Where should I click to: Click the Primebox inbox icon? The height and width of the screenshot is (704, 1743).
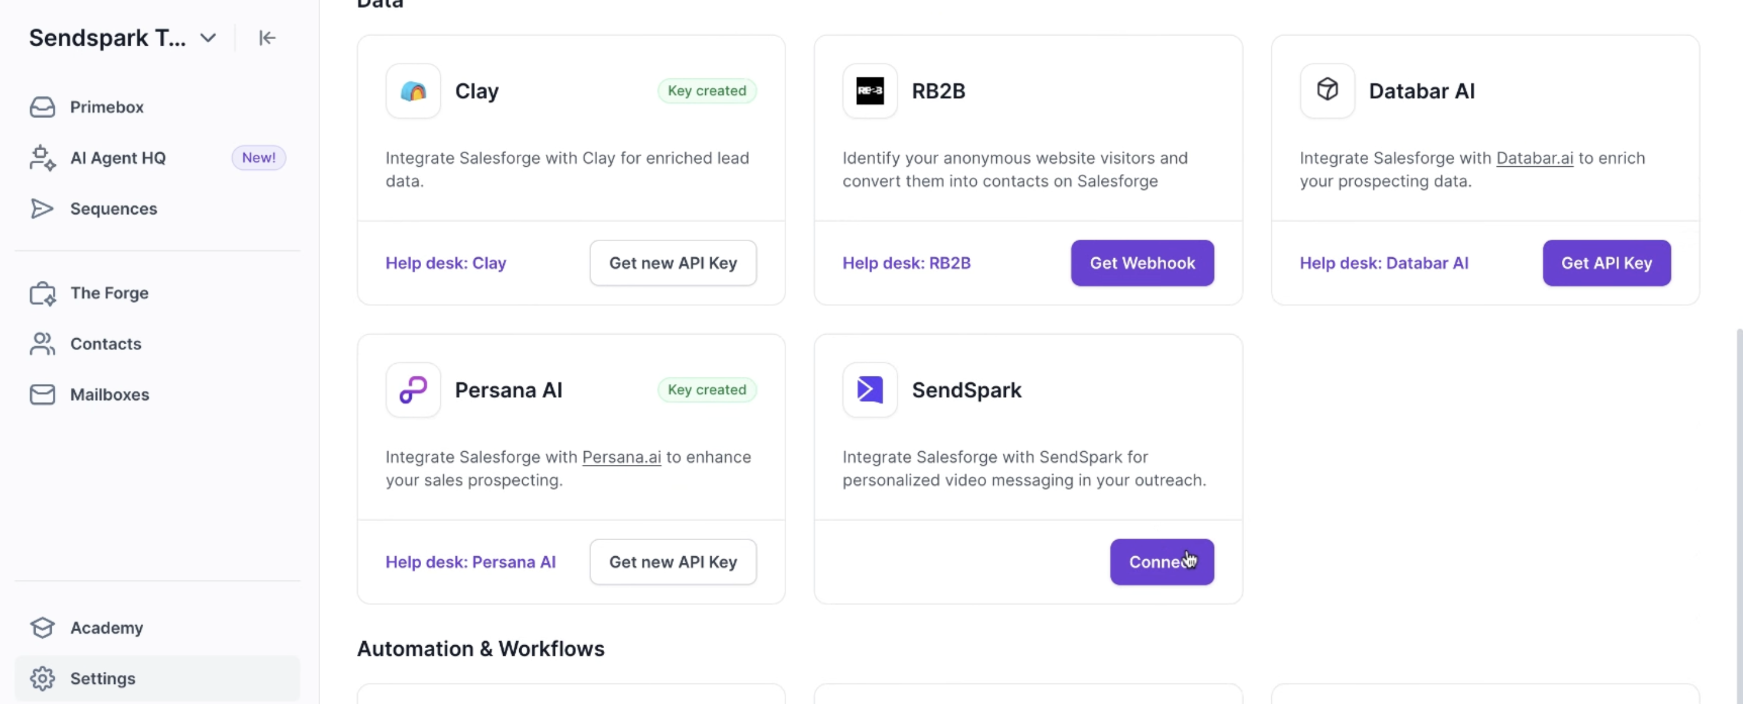tap(42, 107)
